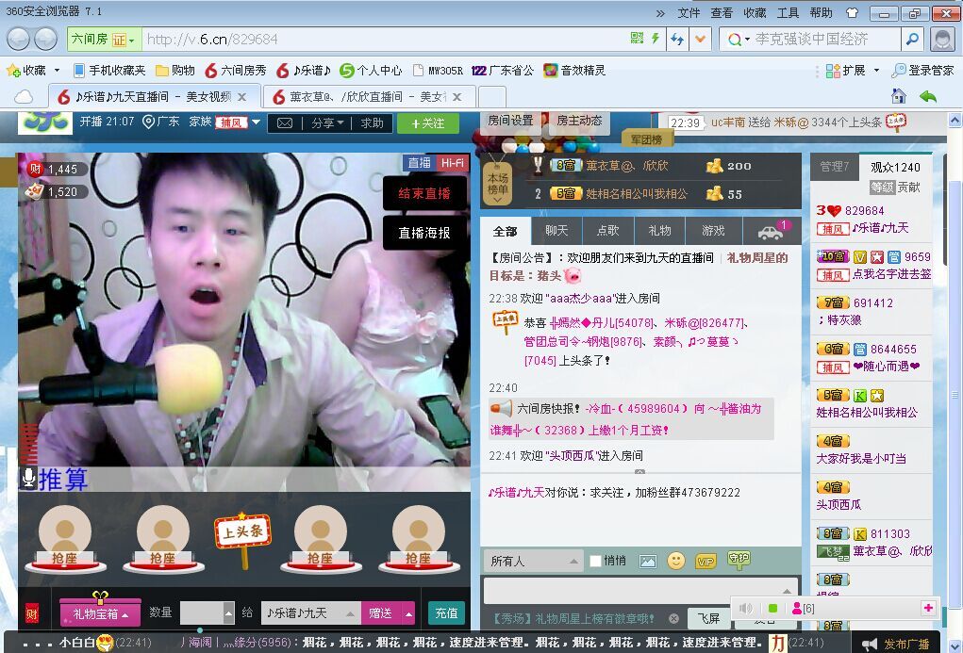The image size is (963, 653).
Task: Expand the 赠送 button arrow
Action: point(408,613)
